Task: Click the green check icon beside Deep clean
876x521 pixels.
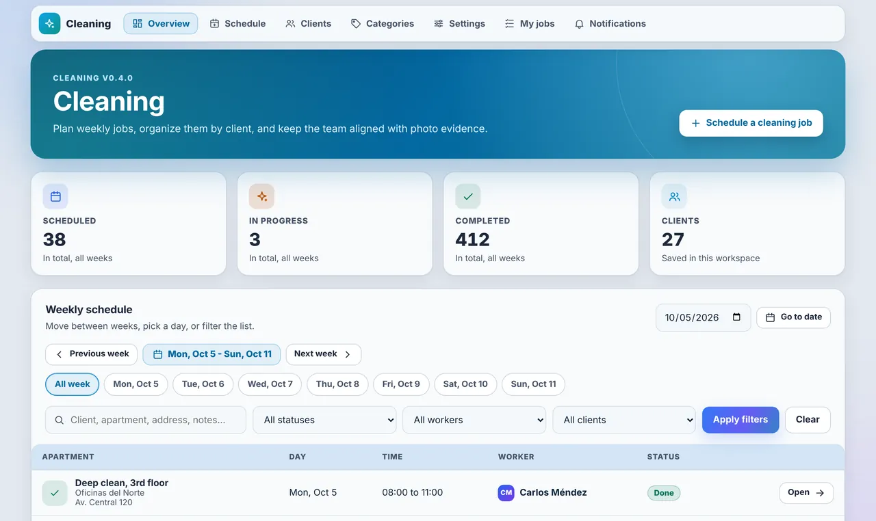Action: pyautogui.click(x=55, y=493)
